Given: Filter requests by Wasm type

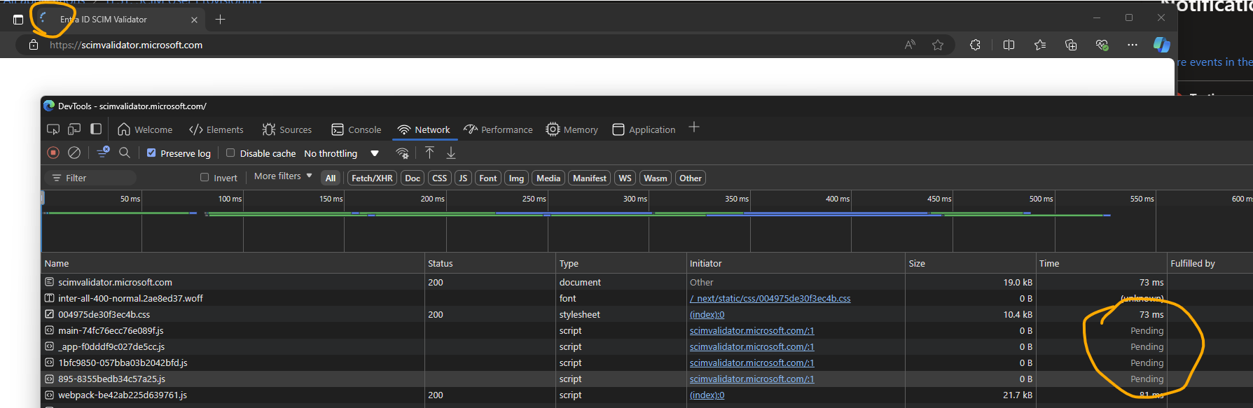Looking at the screenshot, I should pyautogui.click(x=656, y=178).
